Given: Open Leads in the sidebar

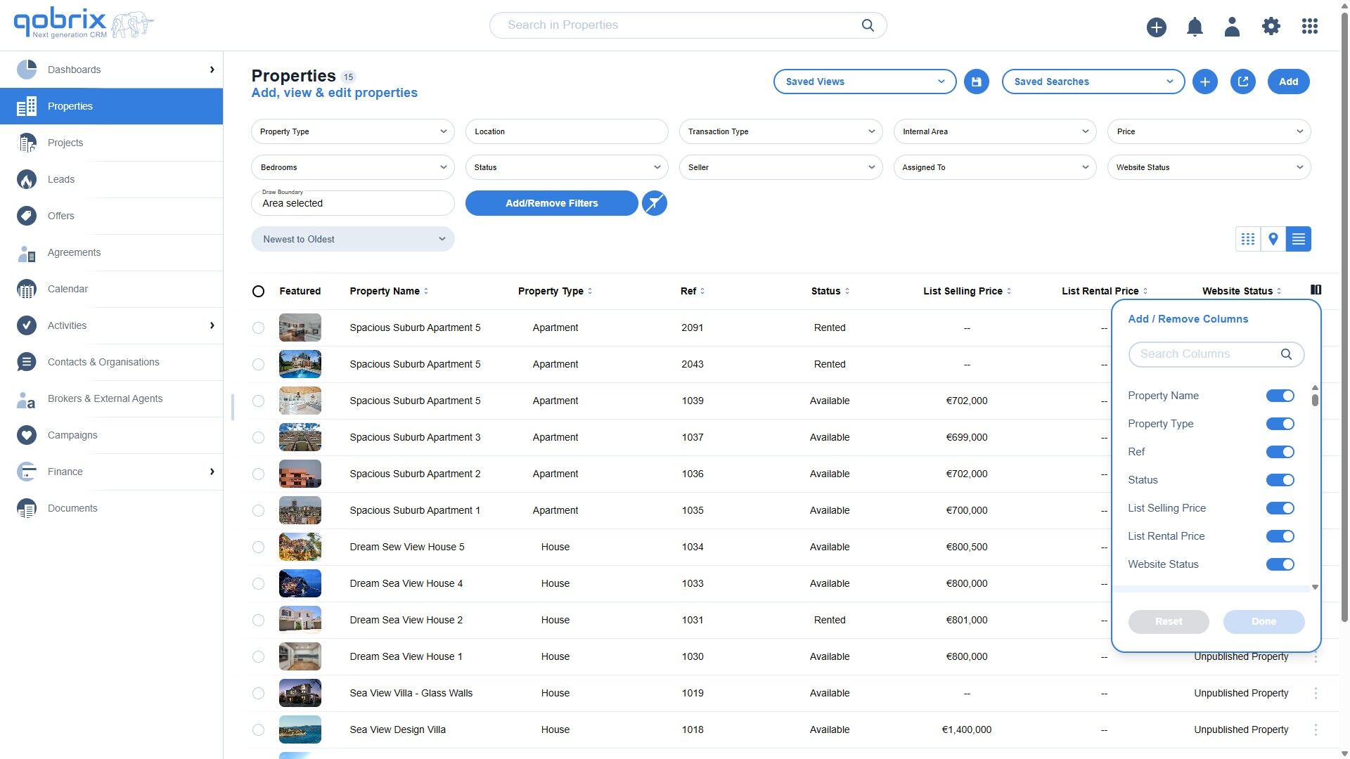Looking at the screenshot, I should tap(61, 179).
